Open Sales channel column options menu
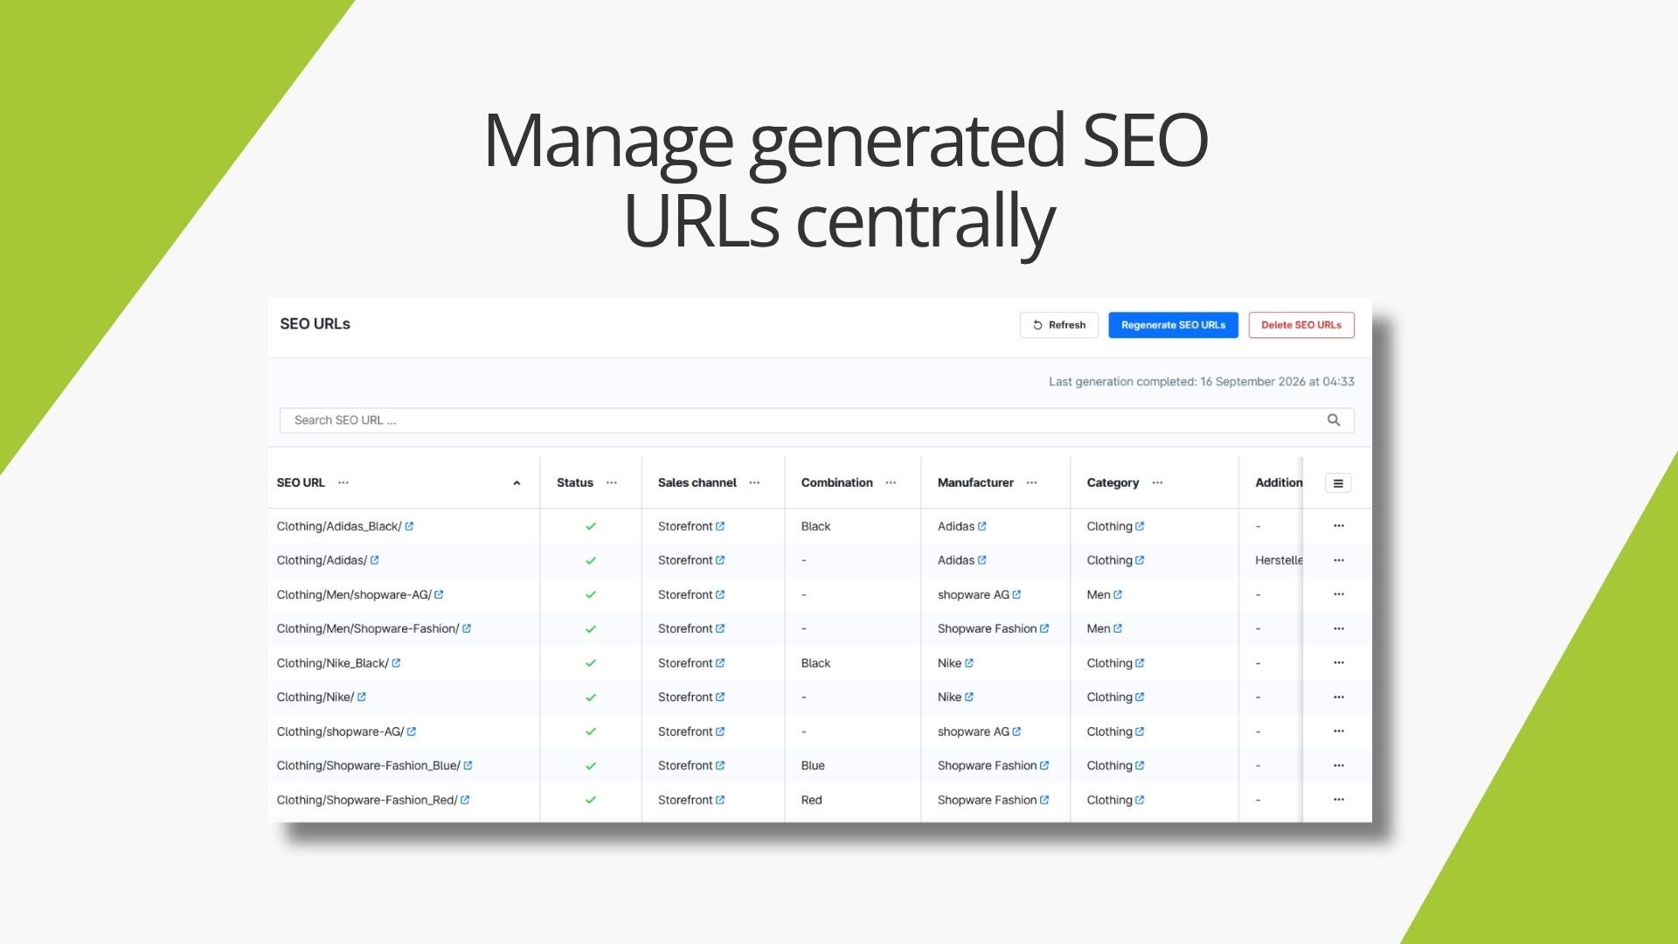 pyautogui.click(x=754, y=482)
